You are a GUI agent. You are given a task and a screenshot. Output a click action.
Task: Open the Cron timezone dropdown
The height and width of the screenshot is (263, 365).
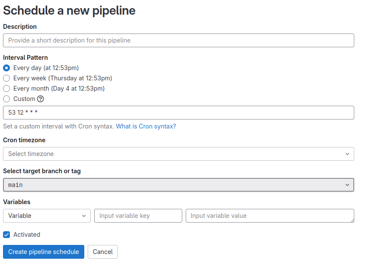point(178,154)
